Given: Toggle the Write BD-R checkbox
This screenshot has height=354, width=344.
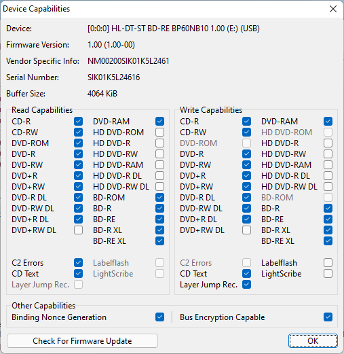Looking at the screenshot, I should [328, 208].
